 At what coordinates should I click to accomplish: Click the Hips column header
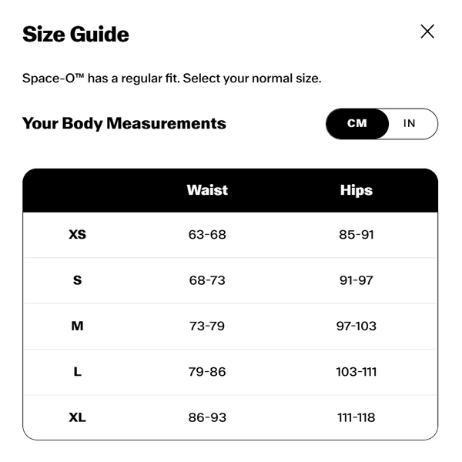click(357, 190)
